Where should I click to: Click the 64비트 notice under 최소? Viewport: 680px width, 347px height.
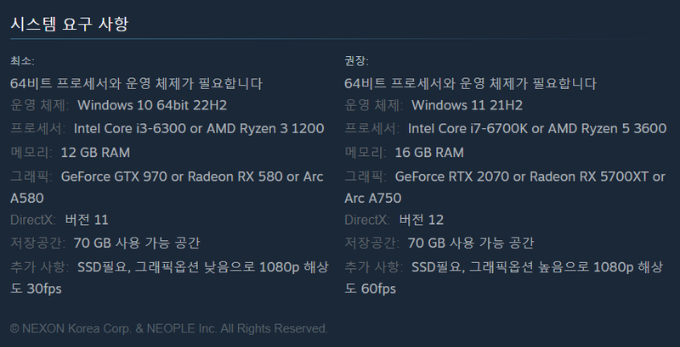[x=136, y=83]
